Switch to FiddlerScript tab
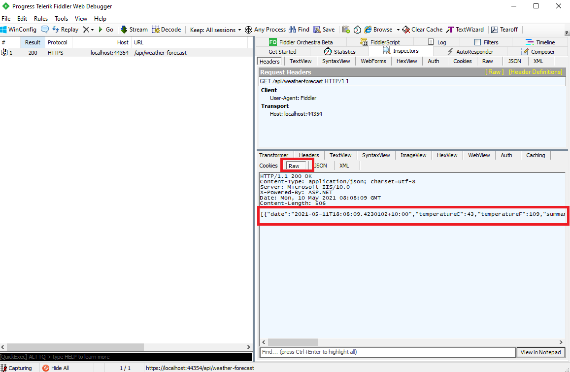 (x=380, y=42)
